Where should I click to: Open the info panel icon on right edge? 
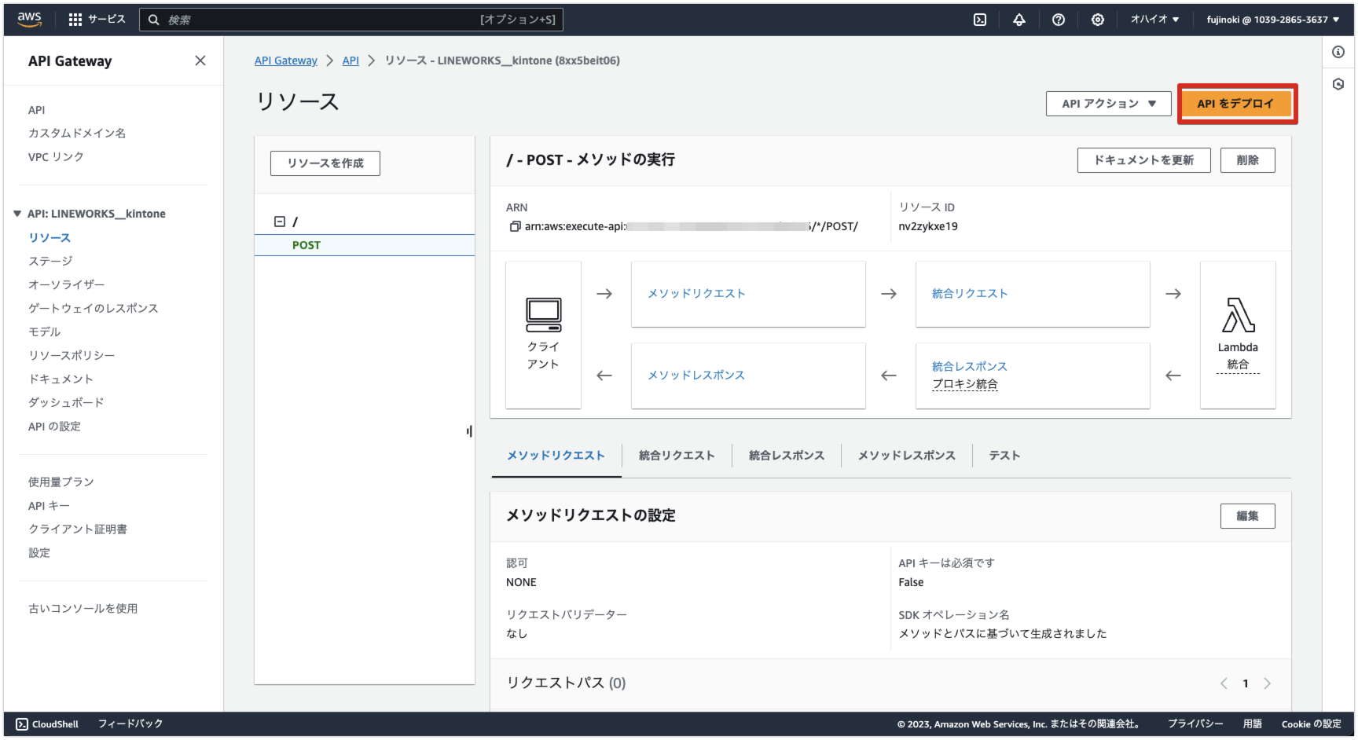[1338, 52]
